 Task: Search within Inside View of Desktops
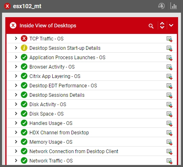click(151, 26)
